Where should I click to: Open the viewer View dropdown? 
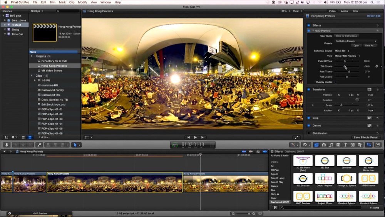tap(297, 11)
